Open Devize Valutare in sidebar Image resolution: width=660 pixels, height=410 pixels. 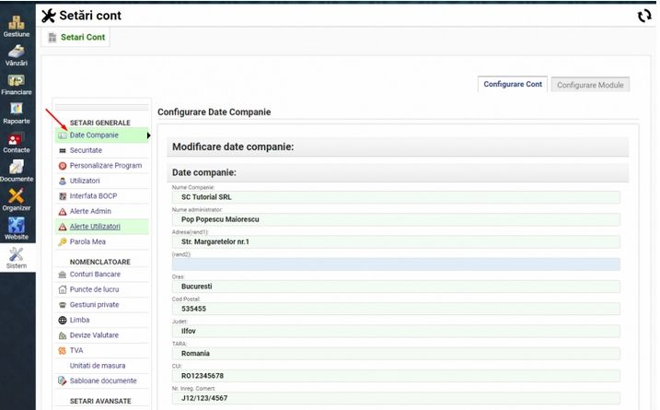coord(94,335)
